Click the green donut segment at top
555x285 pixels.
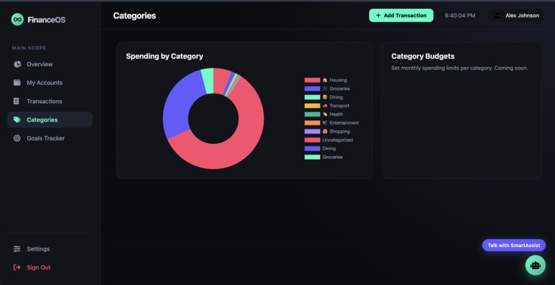pyautogui.click(x=208, y=81)
